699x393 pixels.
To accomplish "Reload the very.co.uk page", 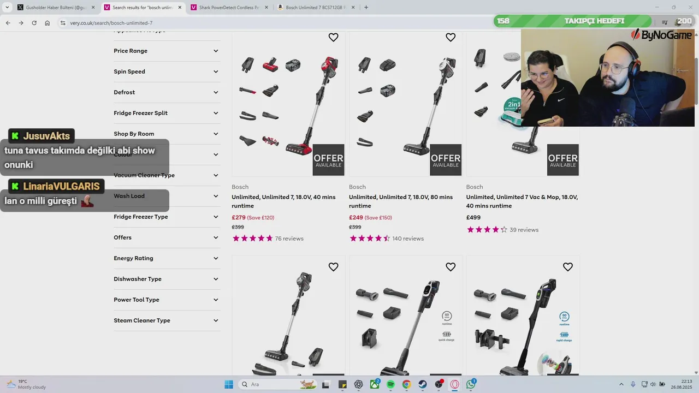I will (34, 23).
